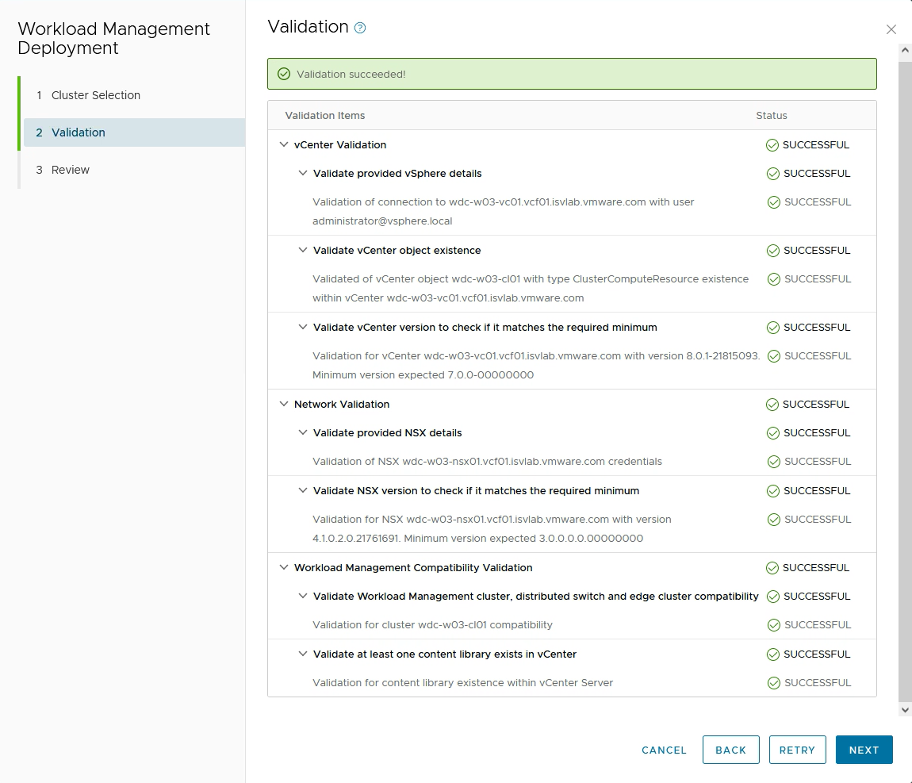Collapse Validate Workload Management cluster compatibility item
912x783 pixels.
tap(302, 596)
